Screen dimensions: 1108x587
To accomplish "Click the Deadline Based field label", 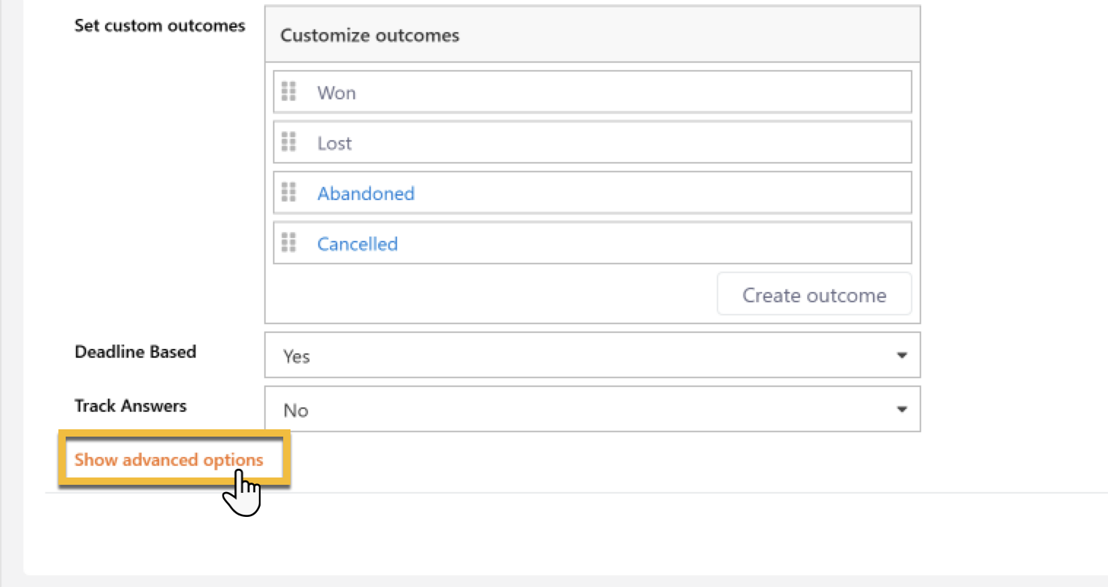I will click(x=135, y=352).
